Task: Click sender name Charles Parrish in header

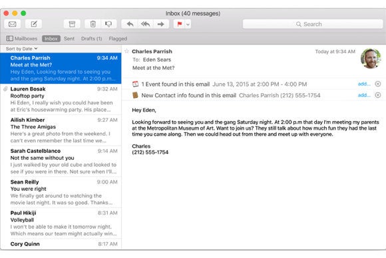Action: 152,51
